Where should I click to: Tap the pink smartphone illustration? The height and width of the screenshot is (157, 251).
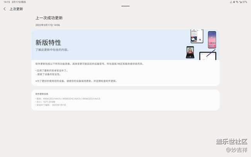[212, 40]
